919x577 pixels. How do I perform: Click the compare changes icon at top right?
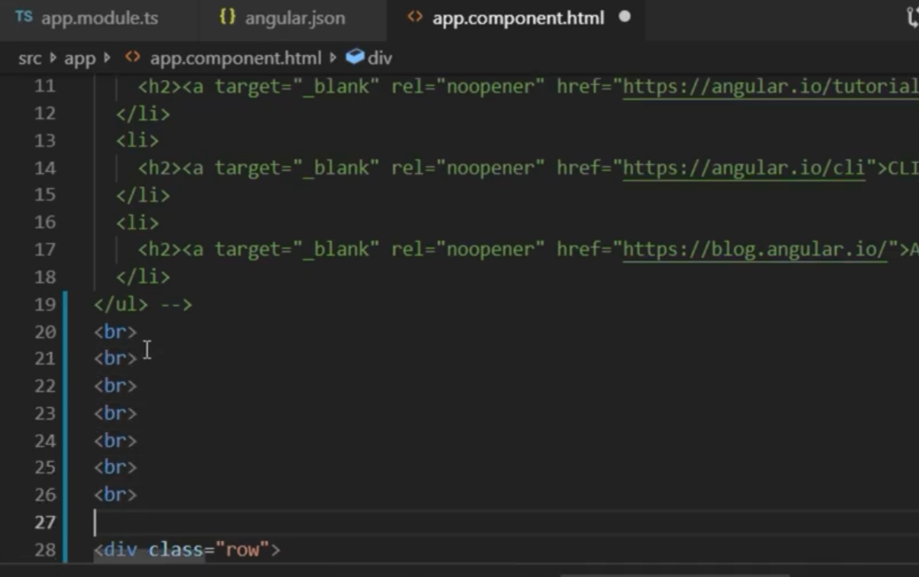click(912, 18)
